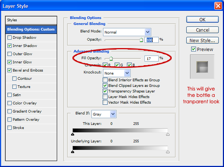Uncheck Blend Clipped Layers as Group

(105, 86)
